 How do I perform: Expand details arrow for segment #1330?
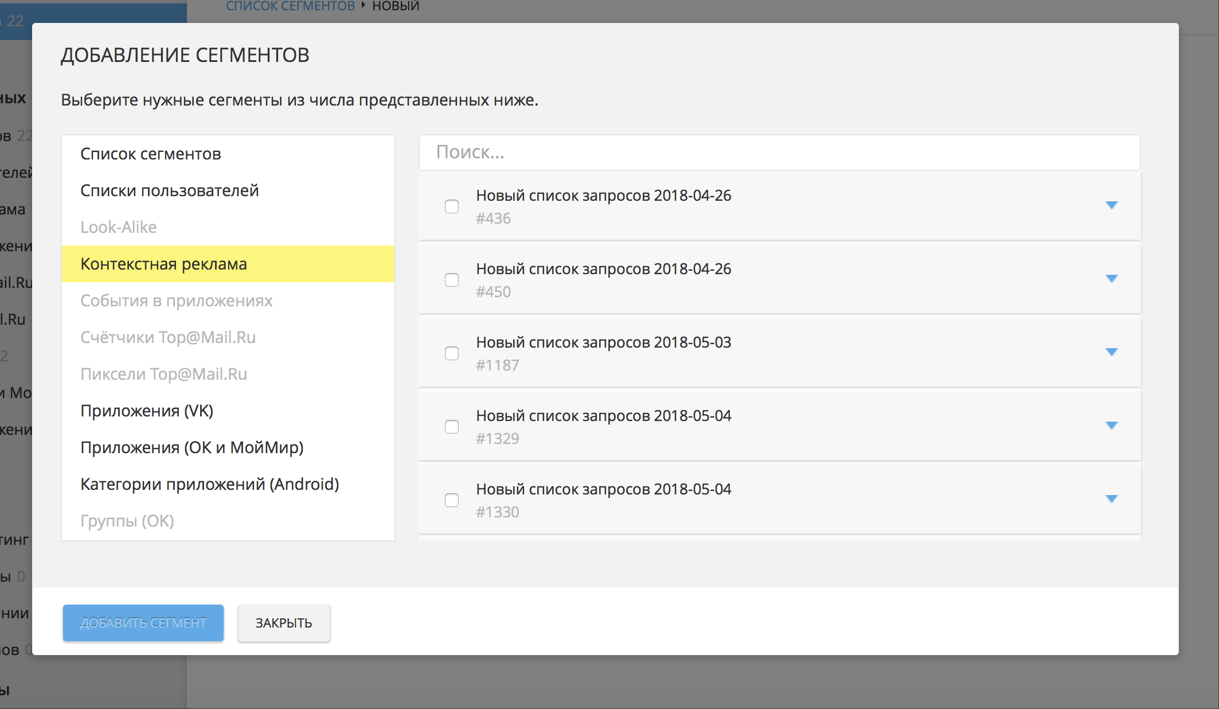(1111, 499)
